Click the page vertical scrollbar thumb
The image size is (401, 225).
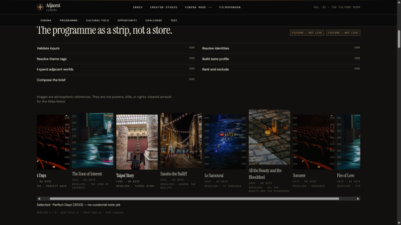[x=399, y=39]
